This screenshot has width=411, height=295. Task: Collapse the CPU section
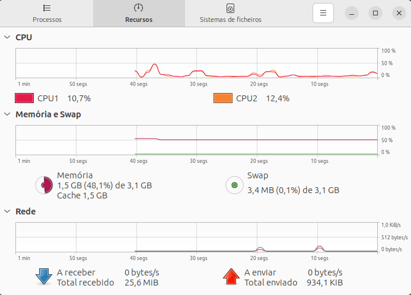(7, 37)
